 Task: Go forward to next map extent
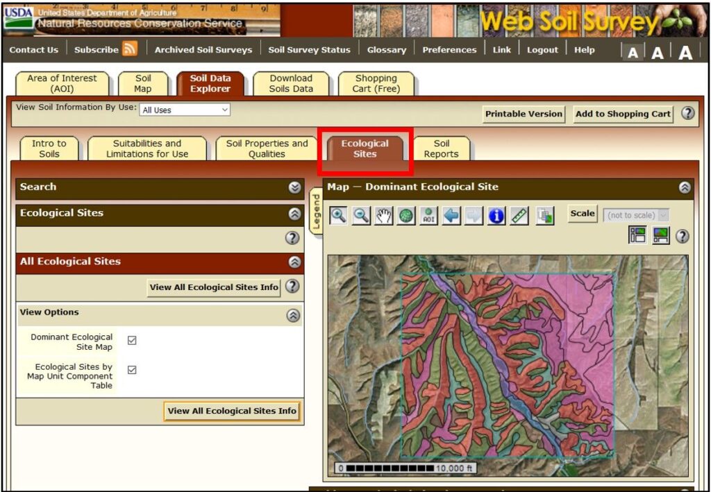(x=474, y=216)
